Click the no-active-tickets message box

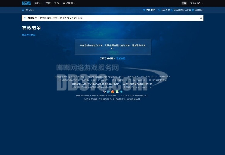point(113,47)
